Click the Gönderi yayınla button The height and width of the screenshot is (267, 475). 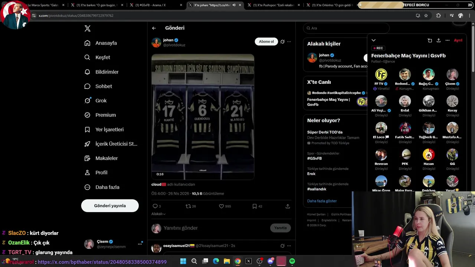click(110, 206)
